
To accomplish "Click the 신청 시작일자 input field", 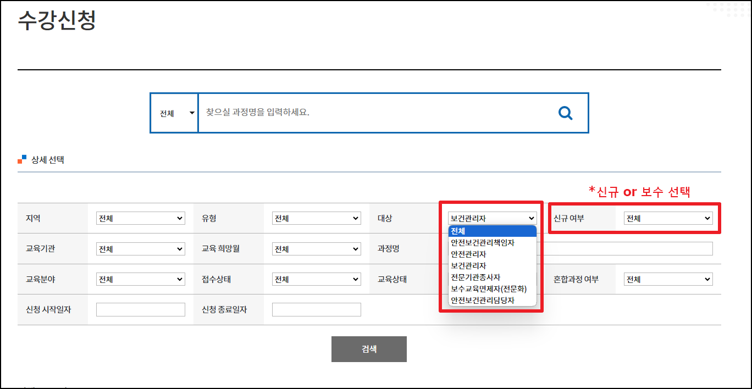I will tap(141, 310).
